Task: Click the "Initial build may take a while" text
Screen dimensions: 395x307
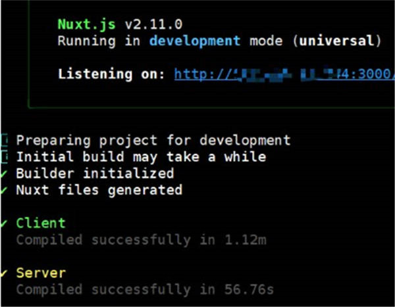Action: pos(141,156)
